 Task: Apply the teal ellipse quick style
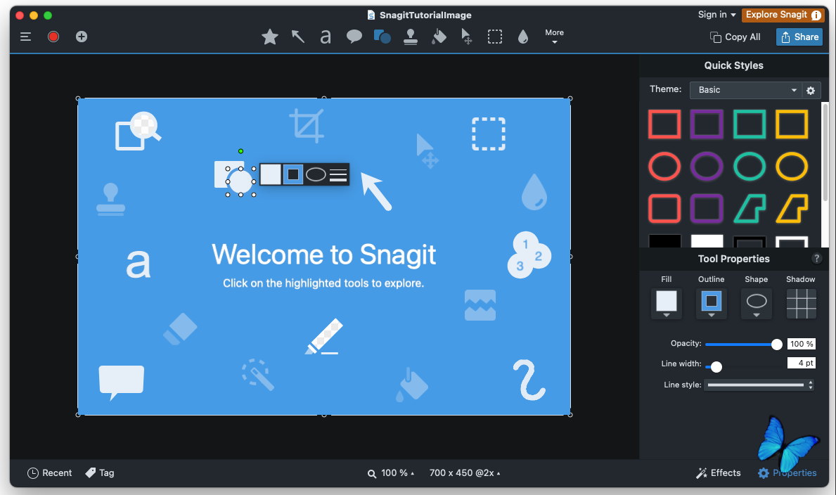point(750,167)
